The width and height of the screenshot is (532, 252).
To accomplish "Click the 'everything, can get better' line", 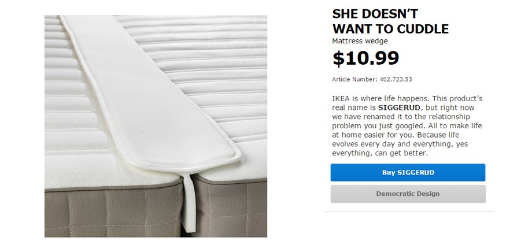I will click(x=380, y=153).
